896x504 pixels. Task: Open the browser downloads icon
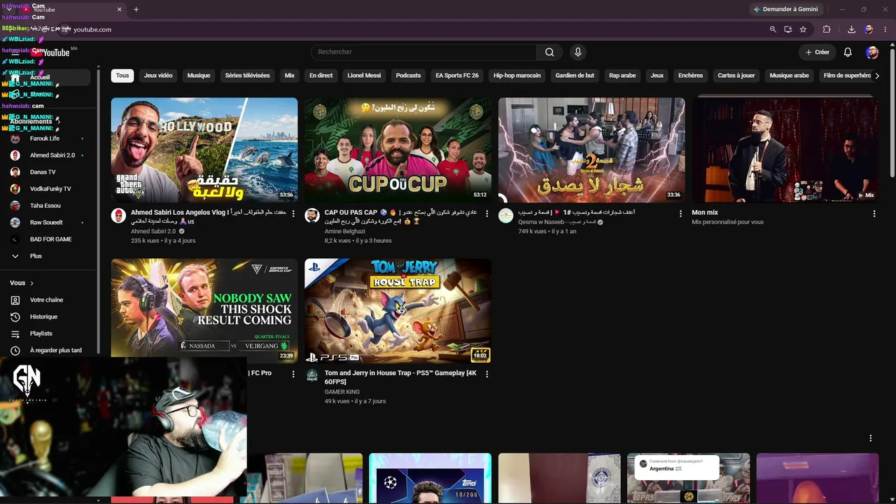pos(851,29)
